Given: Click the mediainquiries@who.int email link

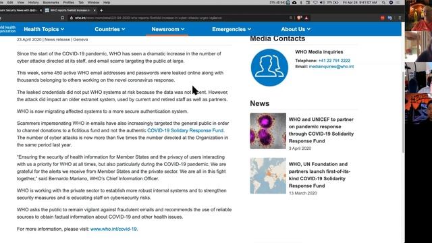Looking at the screenshot, I should pos(331,67).
